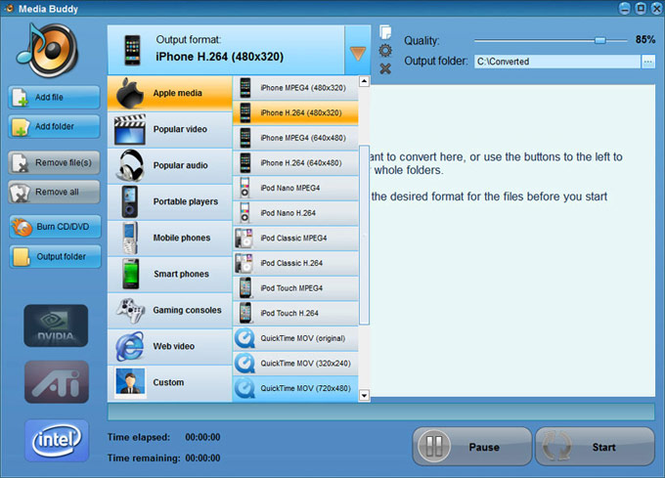The height and width of the screenshot is (478, 665).
Task: Click the Quality slider handle
Action: click(x=600, y=41)
